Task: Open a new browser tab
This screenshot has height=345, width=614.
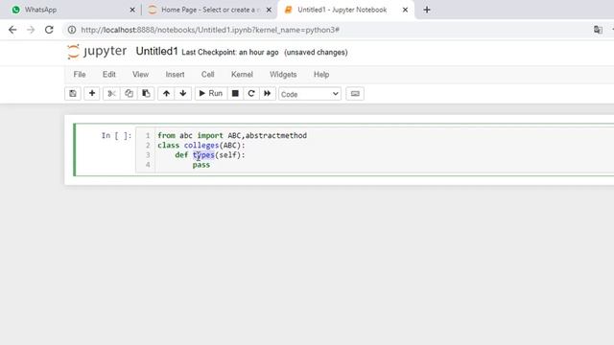Action: click(x=427, y=10)
